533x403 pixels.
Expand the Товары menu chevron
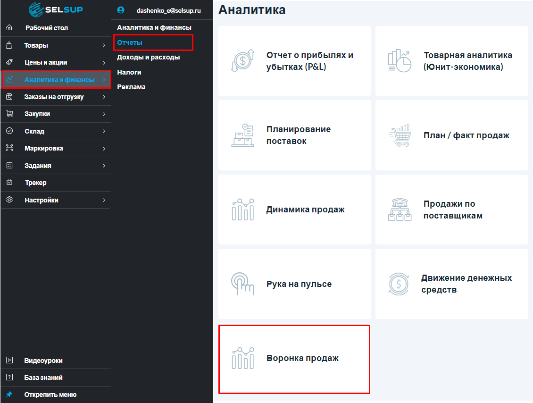click(x=104, y=45)
